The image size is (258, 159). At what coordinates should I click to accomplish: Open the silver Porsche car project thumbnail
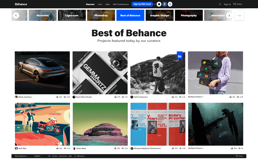(42, 73)
